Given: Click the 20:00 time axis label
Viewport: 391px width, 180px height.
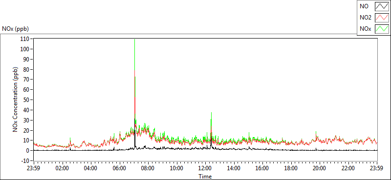Looking at the screenshot, I should (320, 168).
